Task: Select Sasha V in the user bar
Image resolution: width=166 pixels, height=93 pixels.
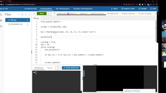Action: 84,13
